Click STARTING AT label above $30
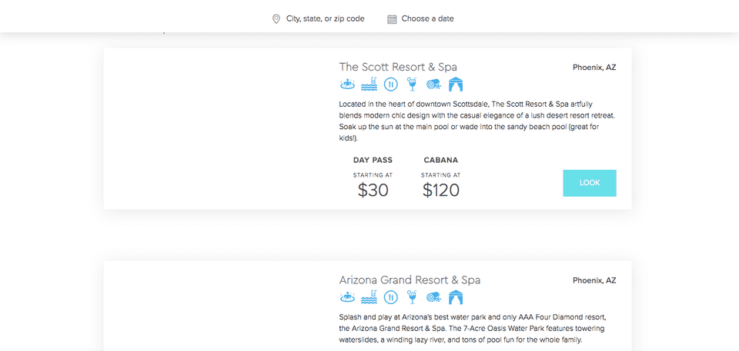Viewport: 739px width, 351px height. [373, 175]
